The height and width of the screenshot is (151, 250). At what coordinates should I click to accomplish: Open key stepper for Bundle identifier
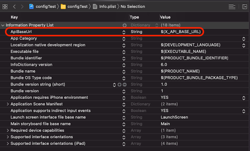point(124,59)
